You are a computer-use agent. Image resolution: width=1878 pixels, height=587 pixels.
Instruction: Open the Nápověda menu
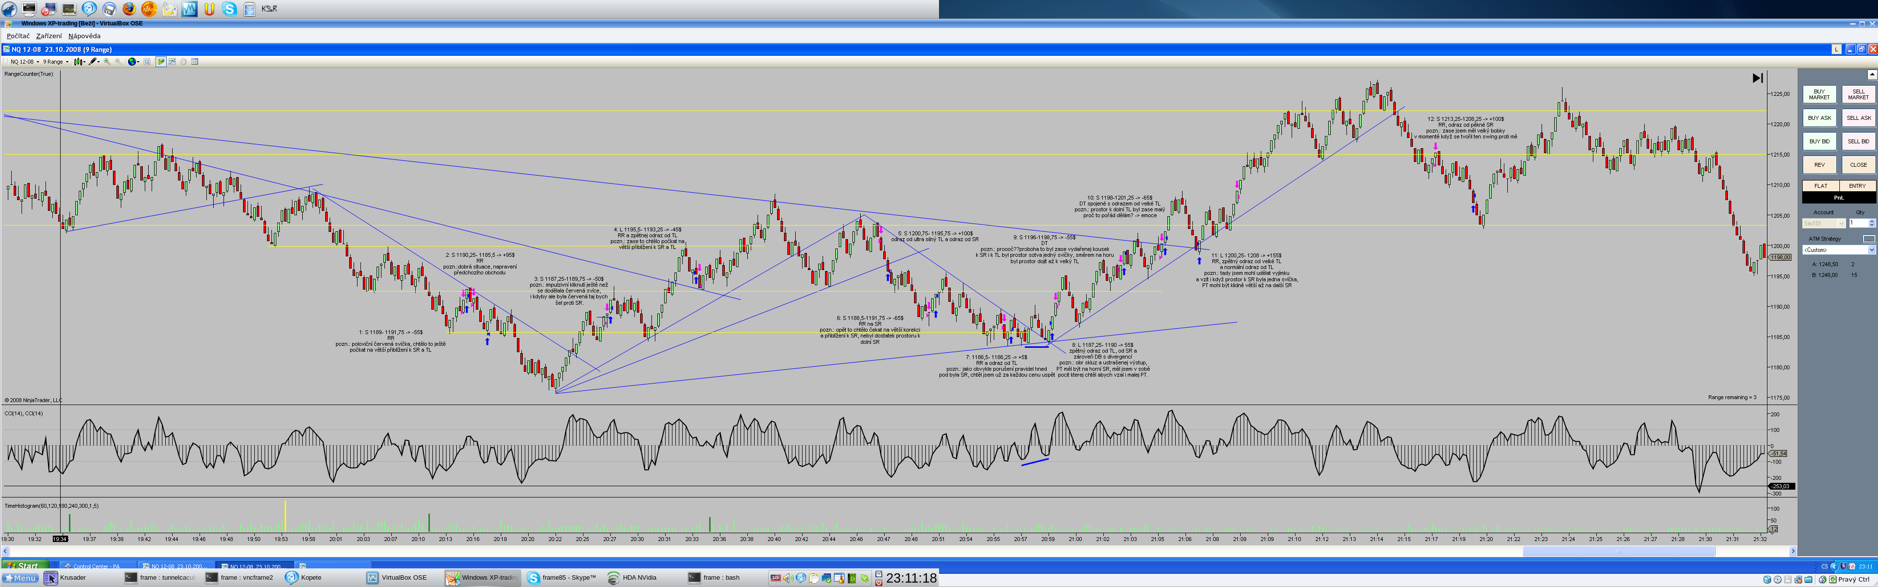click(x=85, y=36)
